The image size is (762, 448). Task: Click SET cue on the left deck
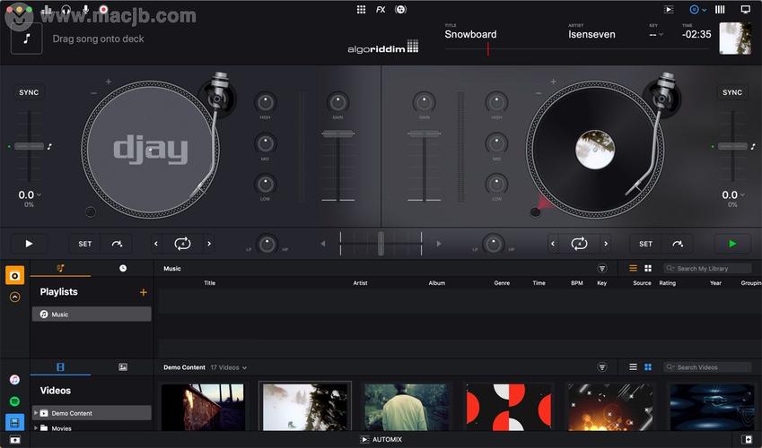point(85,244)
